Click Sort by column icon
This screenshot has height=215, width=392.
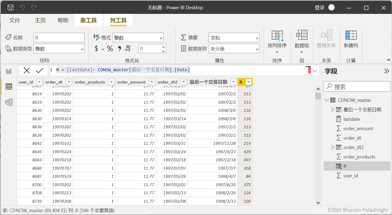tap(277, 36)
